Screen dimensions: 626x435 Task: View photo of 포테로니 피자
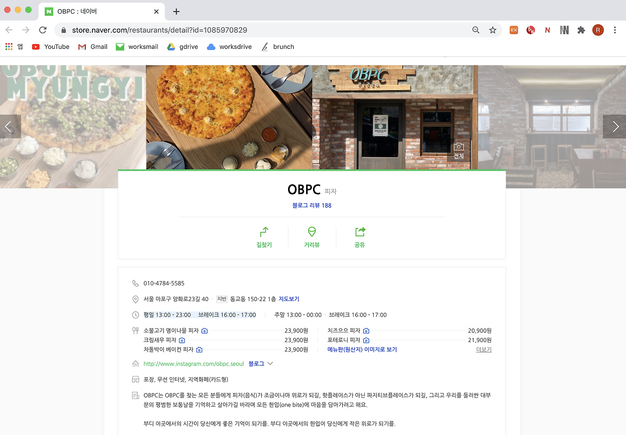click(x=366, y=340)
